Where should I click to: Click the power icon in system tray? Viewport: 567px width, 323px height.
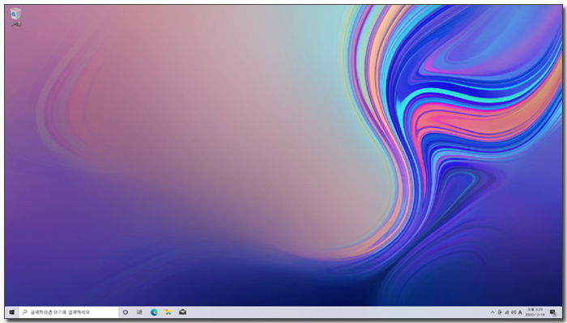[500, 312]
